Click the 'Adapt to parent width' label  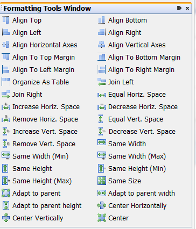tap(142, 194)
